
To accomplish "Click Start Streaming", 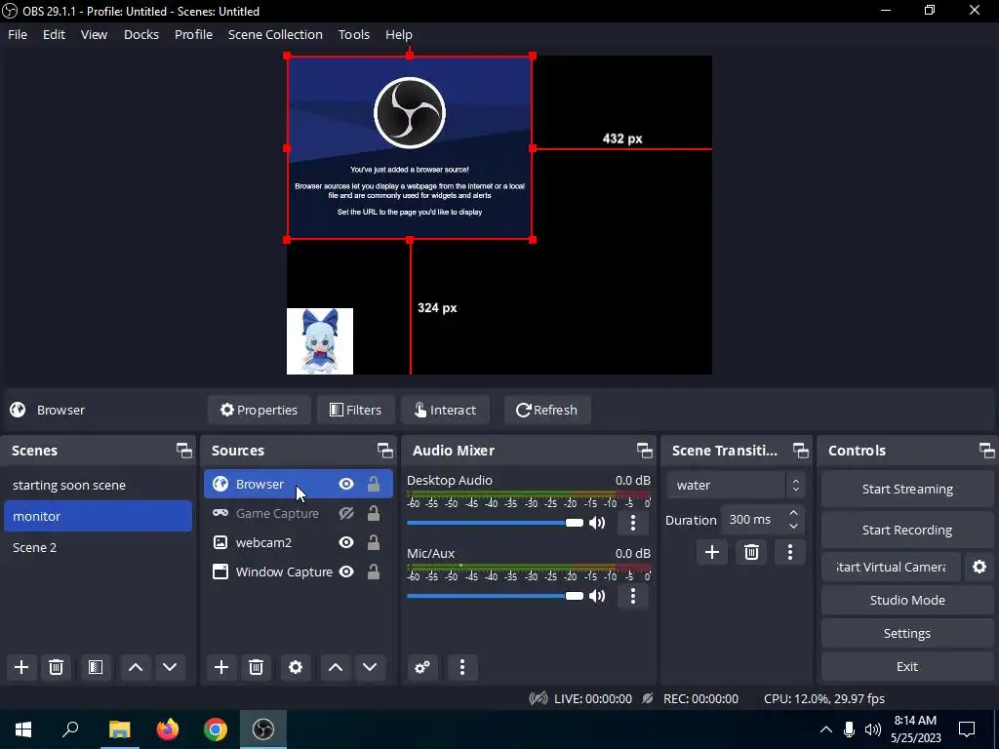I will (907, 490).
